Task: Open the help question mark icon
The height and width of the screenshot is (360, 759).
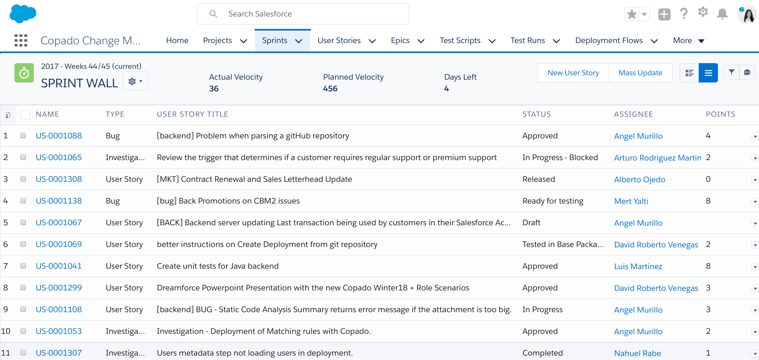Action: (x=683, y=14)
